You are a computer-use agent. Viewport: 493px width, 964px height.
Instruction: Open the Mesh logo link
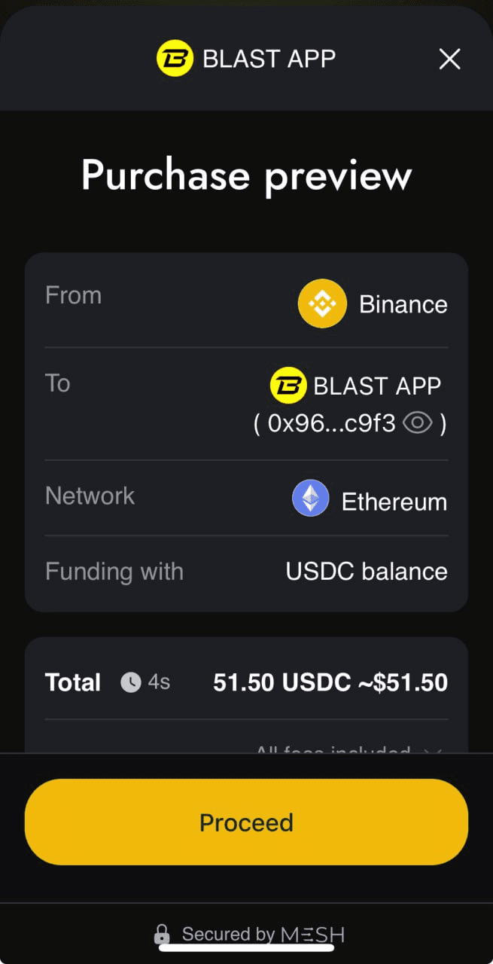[x=312, y=935]
